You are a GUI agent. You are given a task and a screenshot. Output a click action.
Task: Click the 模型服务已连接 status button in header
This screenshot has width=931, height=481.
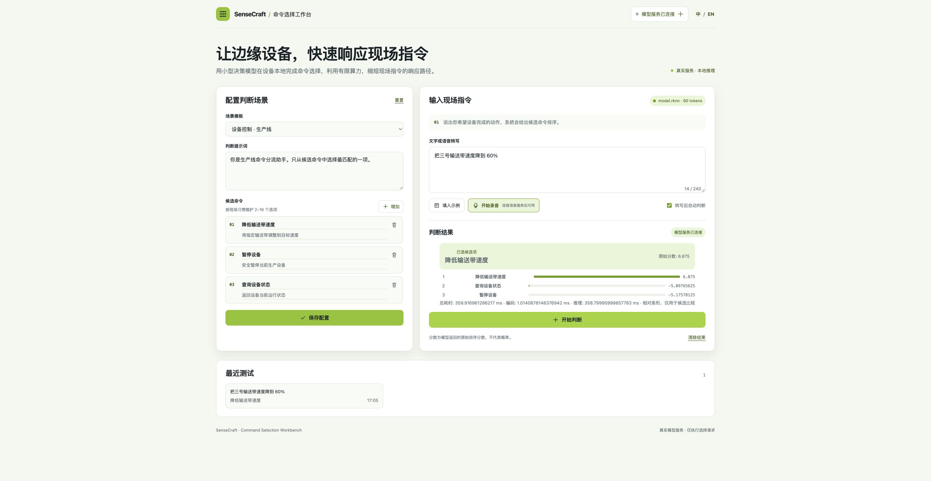point(659,14)
